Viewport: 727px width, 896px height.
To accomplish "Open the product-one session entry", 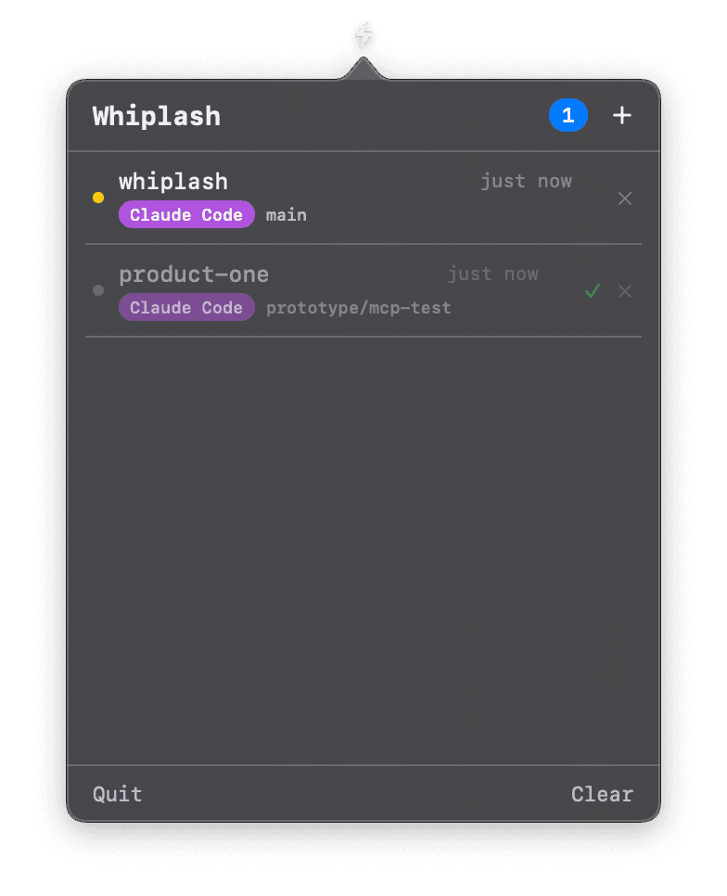I will 194,275.
